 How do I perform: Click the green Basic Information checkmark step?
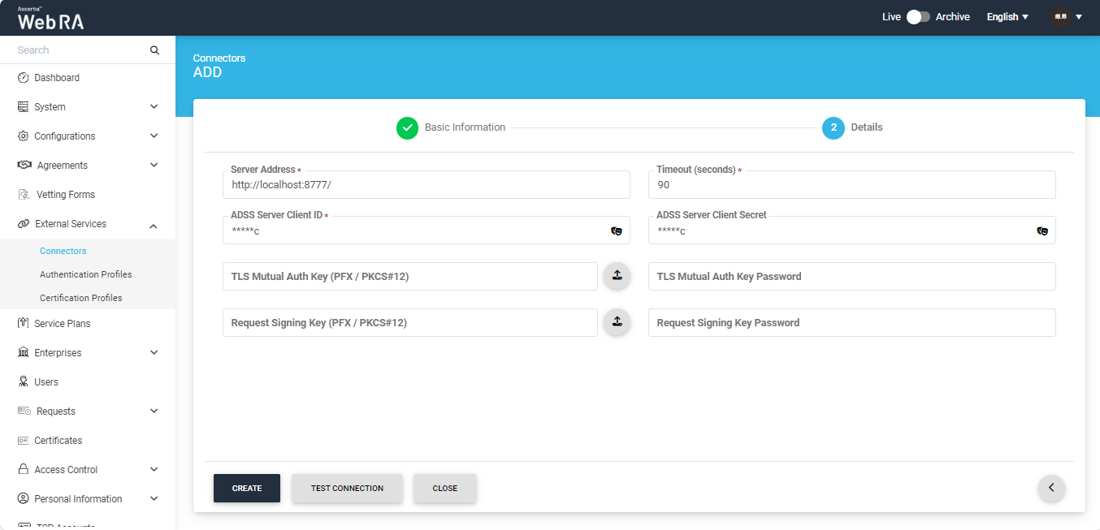pos(407,127)
